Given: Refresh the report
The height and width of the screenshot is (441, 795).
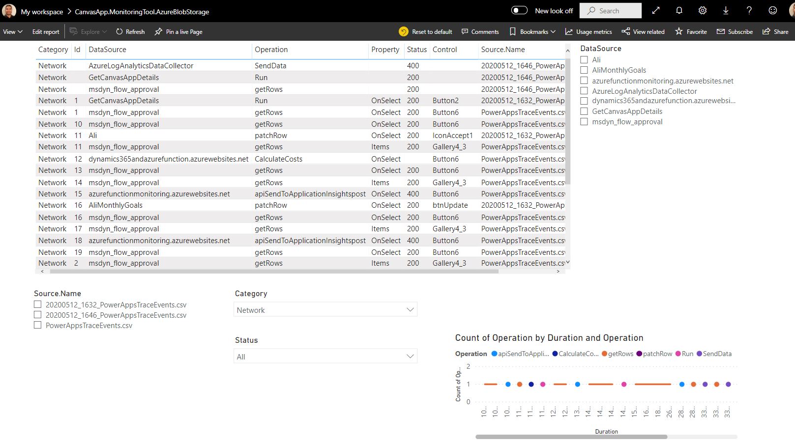Looking at the screenshot, I should point(130,31).
